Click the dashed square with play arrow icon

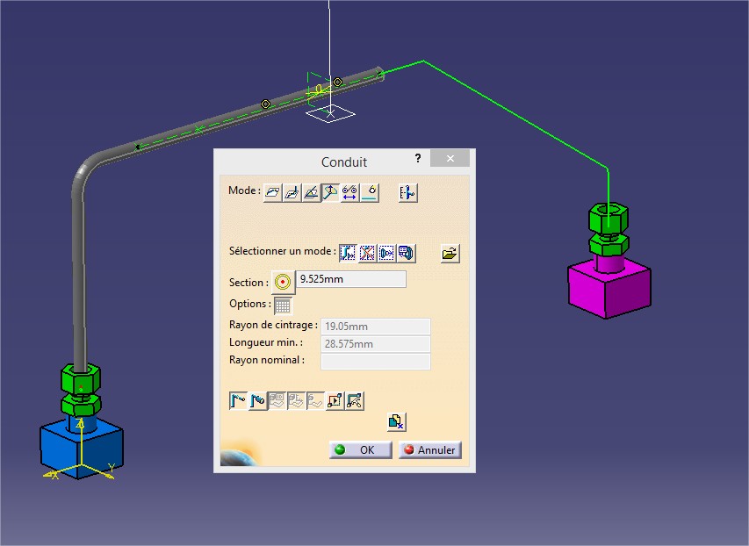point(335,401)
